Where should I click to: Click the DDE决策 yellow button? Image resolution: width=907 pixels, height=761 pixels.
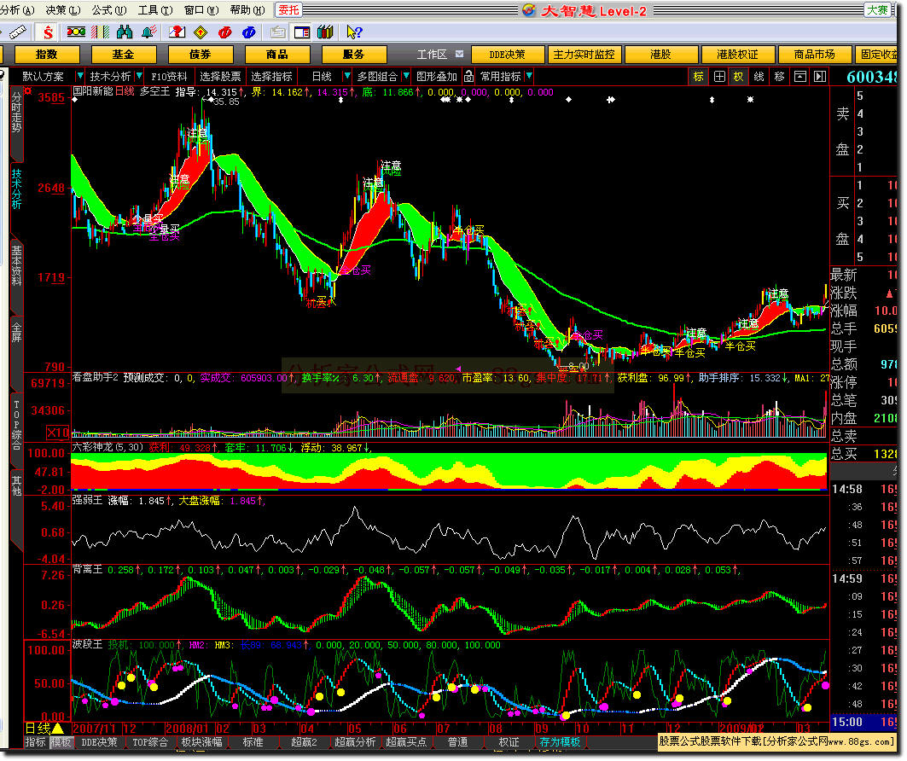click(x=508, y=55)
